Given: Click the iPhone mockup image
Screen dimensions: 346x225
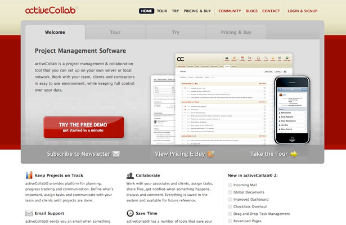Looking at the screenshot, I should (x=292, y=110).
